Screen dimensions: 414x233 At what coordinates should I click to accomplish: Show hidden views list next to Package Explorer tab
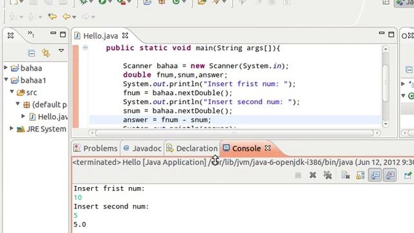[x=31, y=34]
